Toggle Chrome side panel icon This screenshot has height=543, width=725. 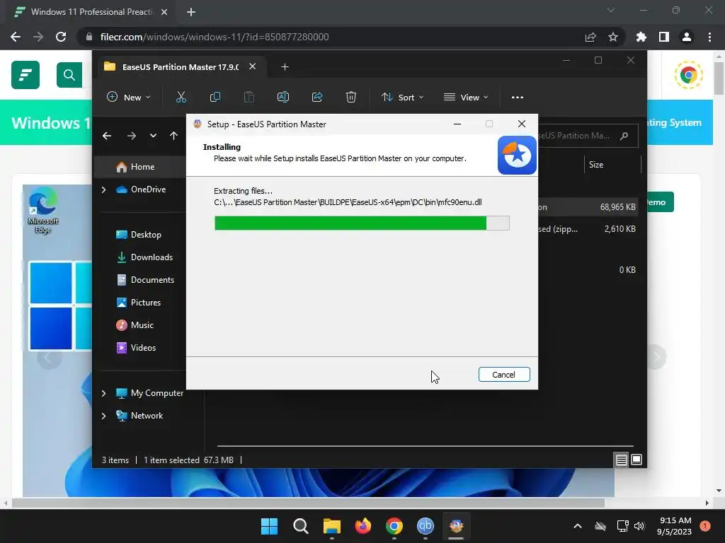point(664,37)
